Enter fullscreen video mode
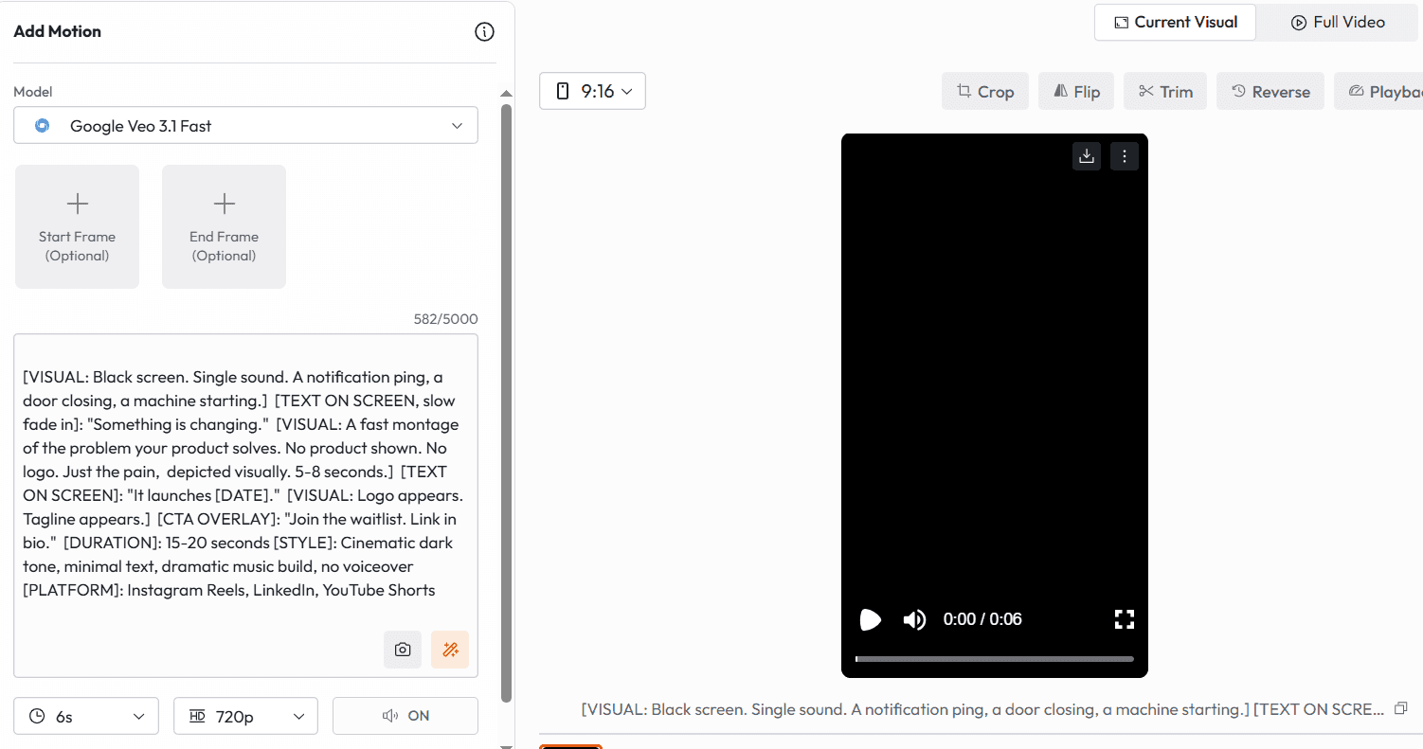Image resolution: width=1423 pixels, height=749 pixels. click(1125, 619)
